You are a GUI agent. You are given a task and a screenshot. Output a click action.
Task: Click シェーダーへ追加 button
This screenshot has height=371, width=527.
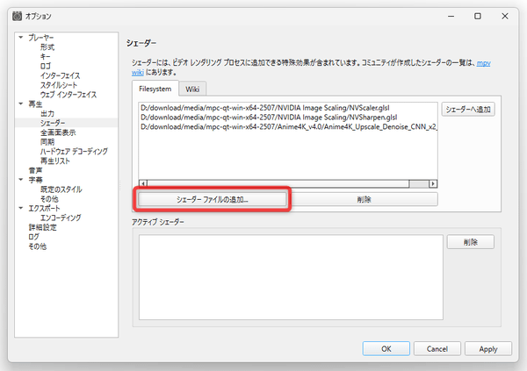468,110
